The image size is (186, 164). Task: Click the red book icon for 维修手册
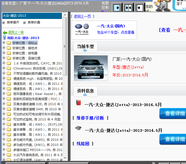tap(79, 103)
